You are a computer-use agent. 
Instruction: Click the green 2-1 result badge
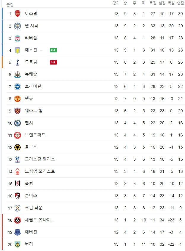point(53,50)
